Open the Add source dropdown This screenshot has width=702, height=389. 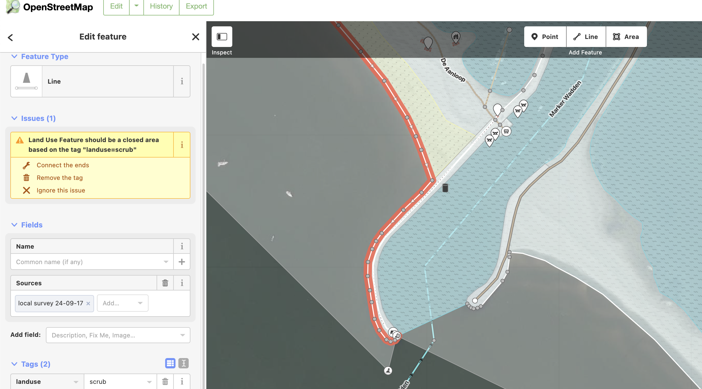pos(122,303)
